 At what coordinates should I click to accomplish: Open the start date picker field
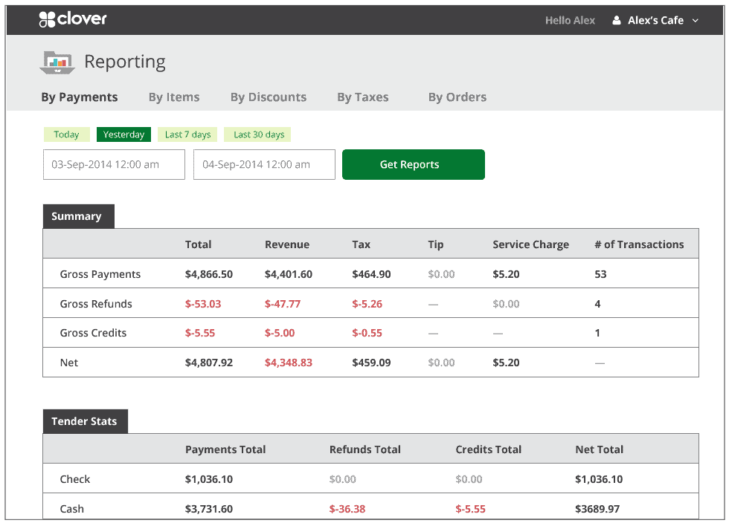(114, 164)
